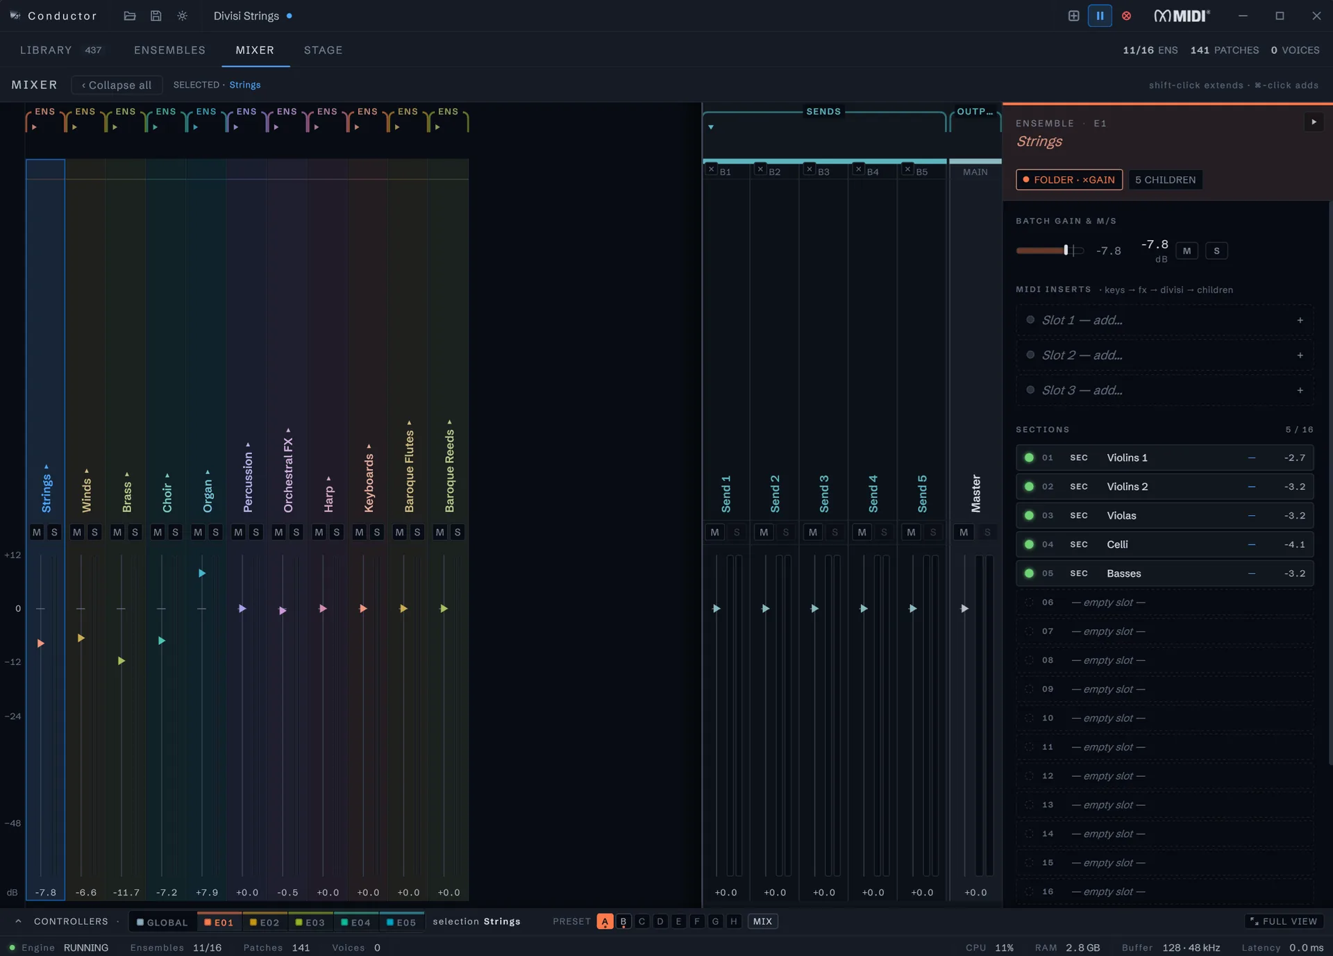Collapse the Sends section triangle

711,127
